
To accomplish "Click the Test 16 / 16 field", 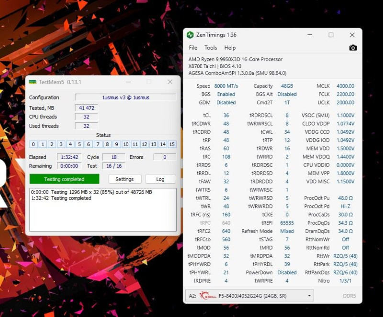I will coord(114,166).
